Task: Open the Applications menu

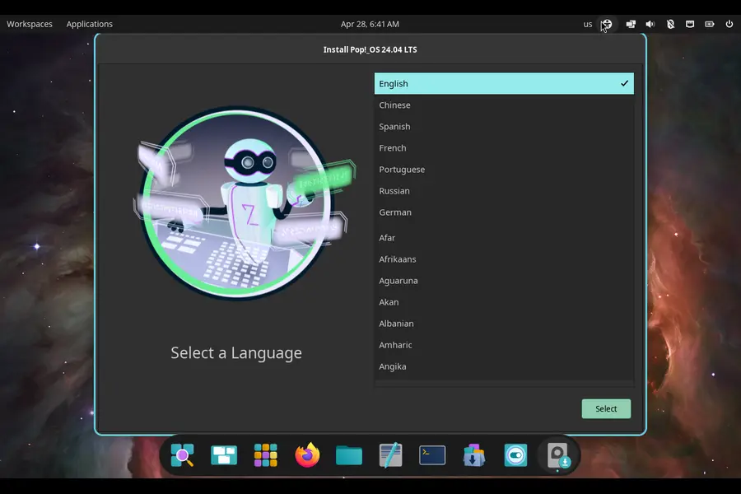Action: pyautogui.click(x=89, y=24)
